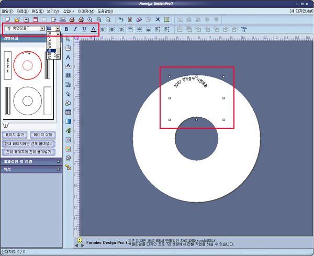Open the font color picker
The width and height of the screenshot is (314, 256).
click(94, 29)
